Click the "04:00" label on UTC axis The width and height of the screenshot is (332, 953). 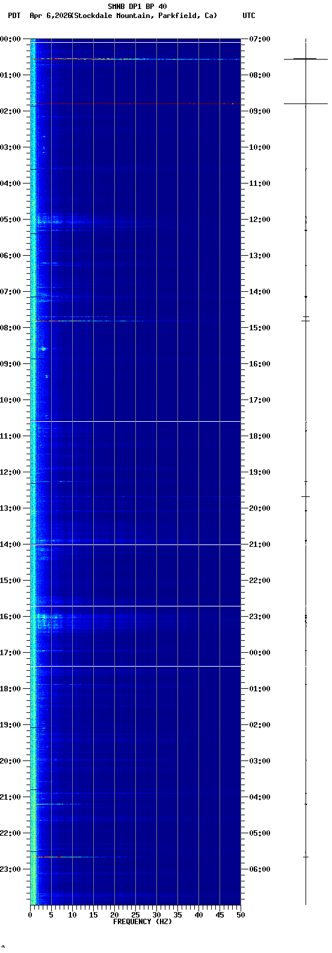260,797
